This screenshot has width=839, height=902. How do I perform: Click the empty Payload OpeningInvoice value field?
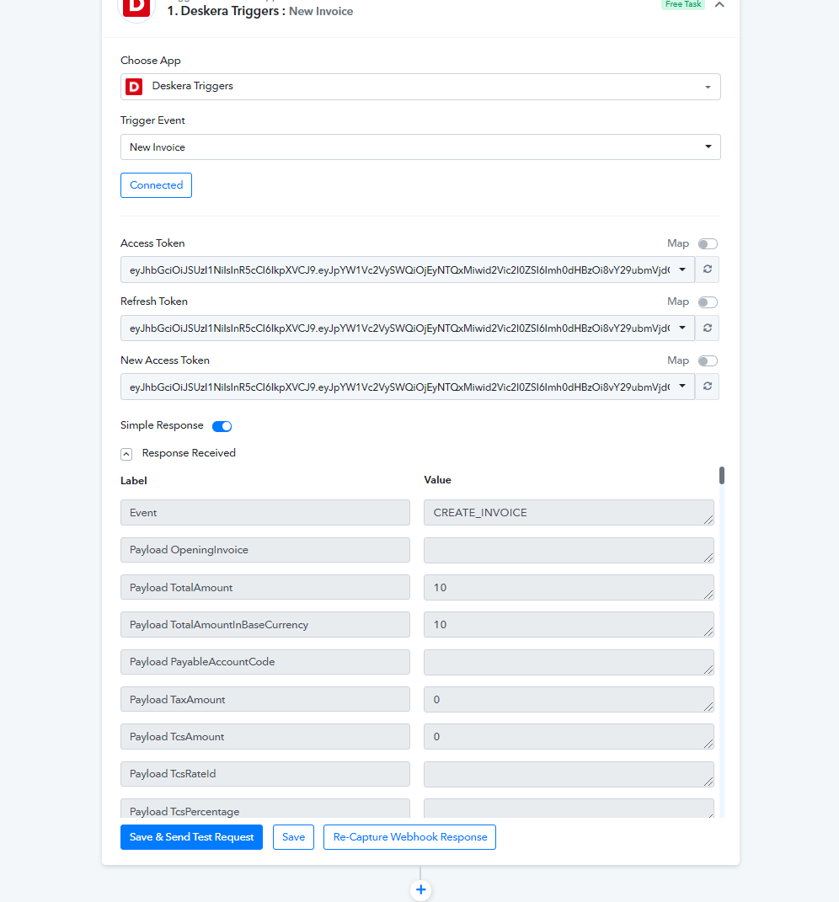tap(569, 550)
